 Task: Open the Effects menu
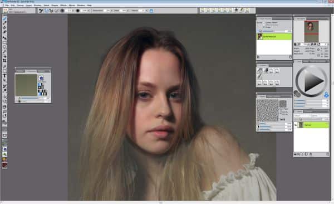point(63,6)
